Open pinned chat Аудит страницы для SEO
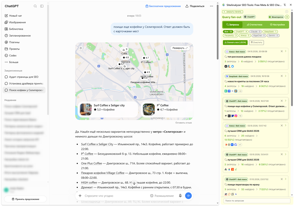 point(24,77)
